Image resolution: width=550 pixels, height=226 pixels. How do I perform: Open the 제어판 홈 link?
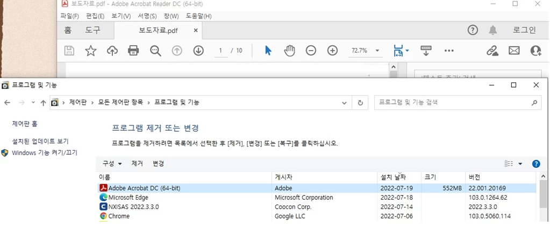click(x=25, y=124)
